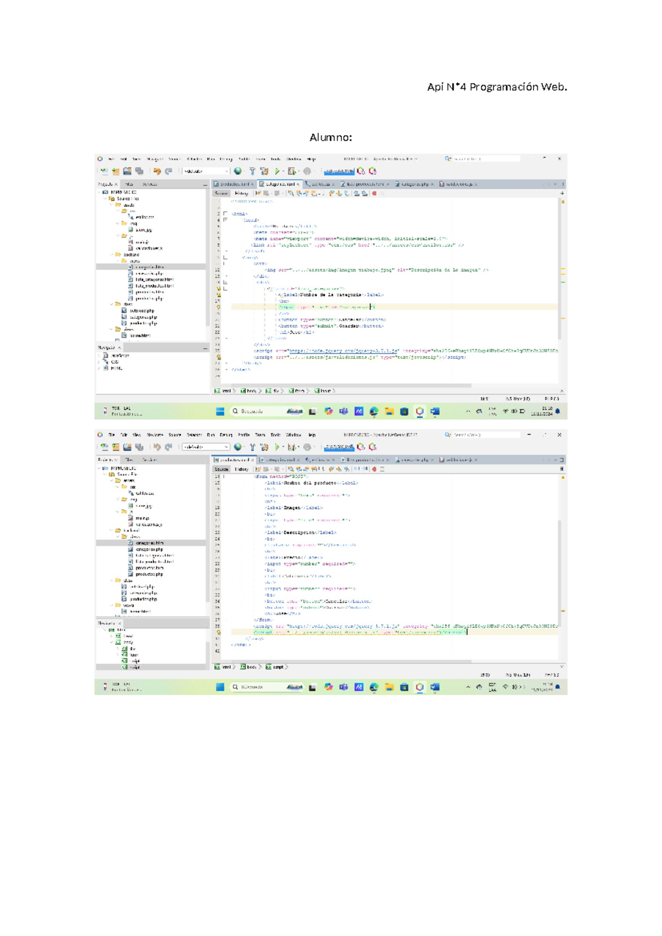
Task: Click garbage collection icon beside memory bar, second screenshot
Action: pyautogui.click(x=361, y=447)
